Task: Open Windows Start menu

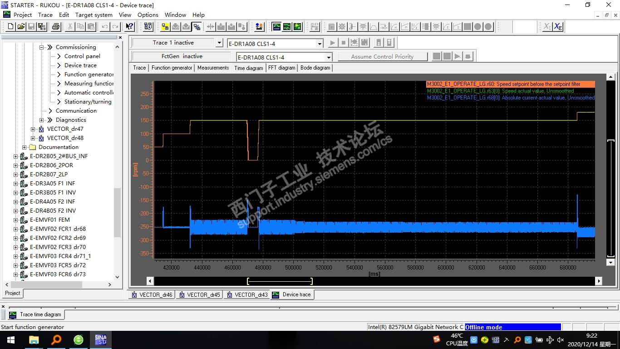Action: coord(10,339)
